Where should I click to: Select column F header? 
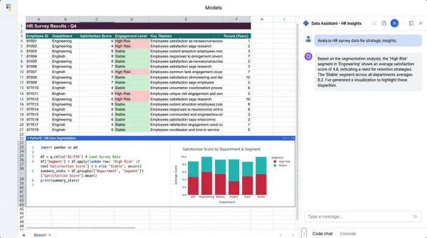pyautogui.click(x=237, y=19)
